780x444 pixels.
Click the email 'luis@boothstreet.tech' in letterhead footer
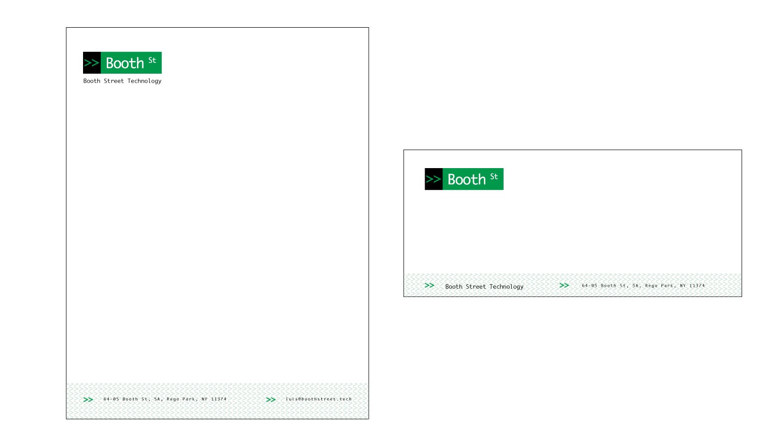pyautogui.click(x=319, y=399)
